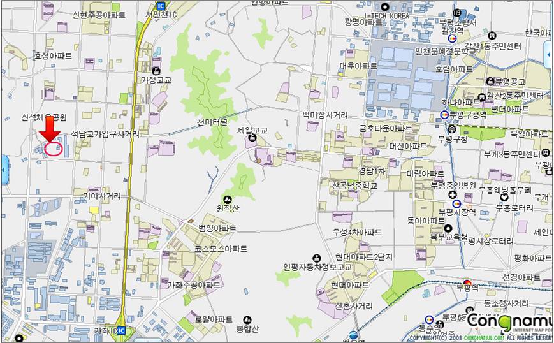
Task: Expand the left side panel arrow
Action: pyautogui.click(x=4, y=171)
